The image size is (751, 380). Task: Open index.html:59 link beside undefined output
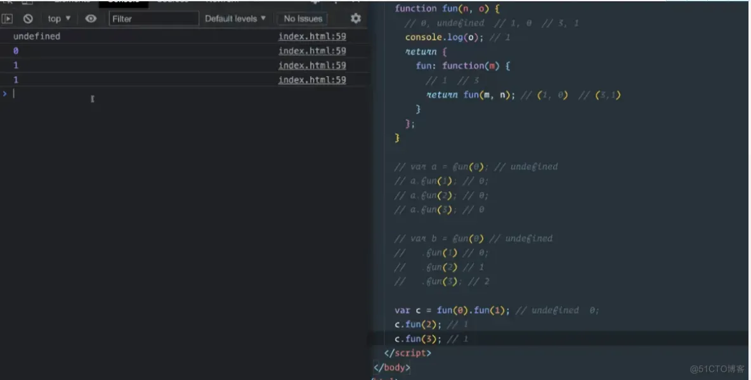tap(312, 36)
